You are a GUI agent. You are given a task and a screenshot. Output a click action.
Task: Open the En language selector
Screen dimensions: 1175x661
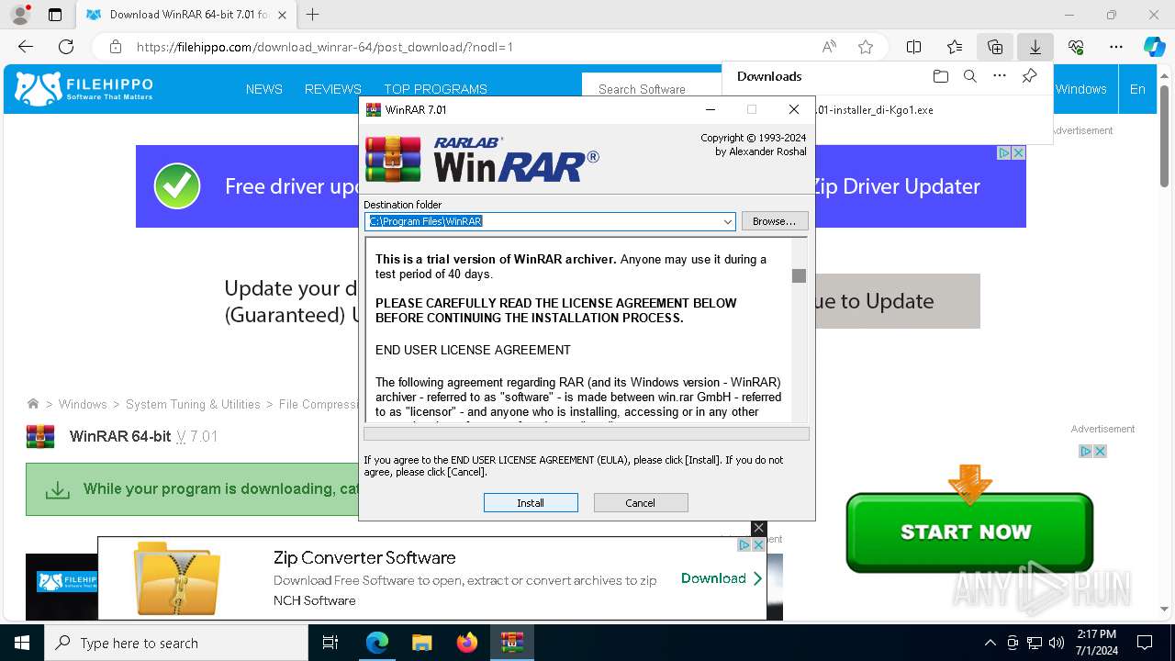pyautogui.click(x=1137, y=89)
